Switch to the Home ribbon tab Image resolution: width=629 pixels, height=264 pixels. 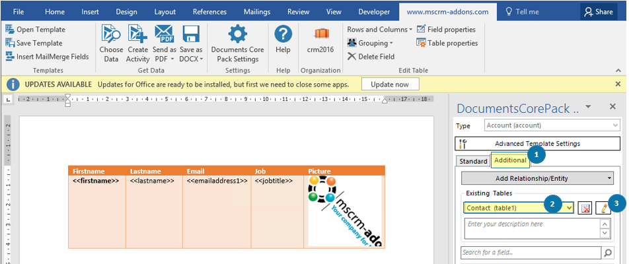point(55,12)
